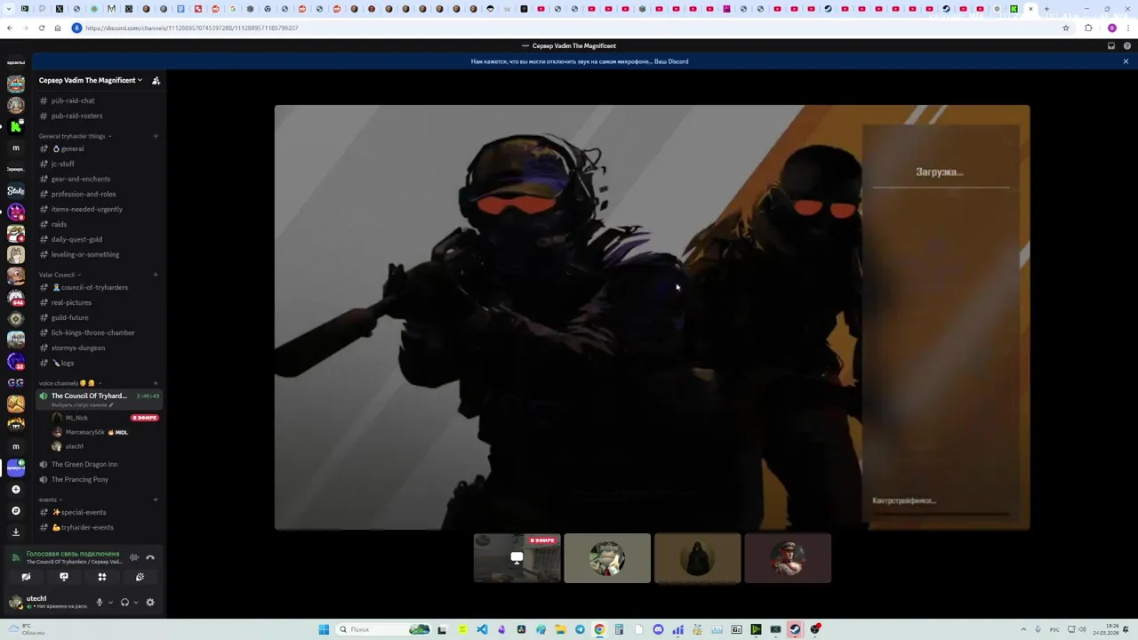The height and width of the screenshot is (640, 1138).
Task: Open Discord from the taskbar
Action: tap(658, 629)
